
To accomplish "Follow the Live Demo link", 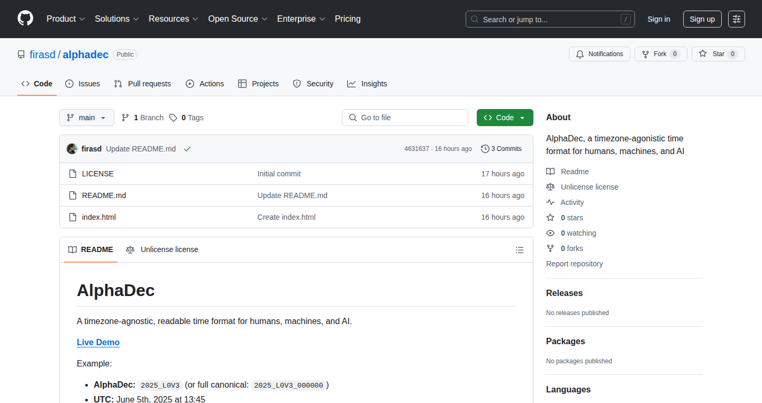I will pos(98,342).
